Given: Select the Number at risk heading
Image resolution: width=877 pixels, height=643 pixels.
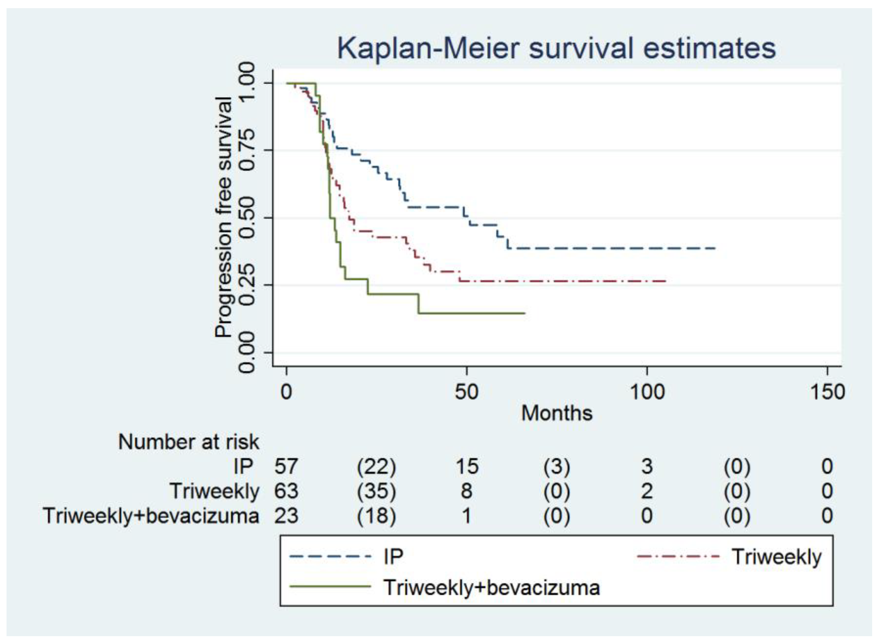Looking at the screenshot, I should tap(188, 442).
